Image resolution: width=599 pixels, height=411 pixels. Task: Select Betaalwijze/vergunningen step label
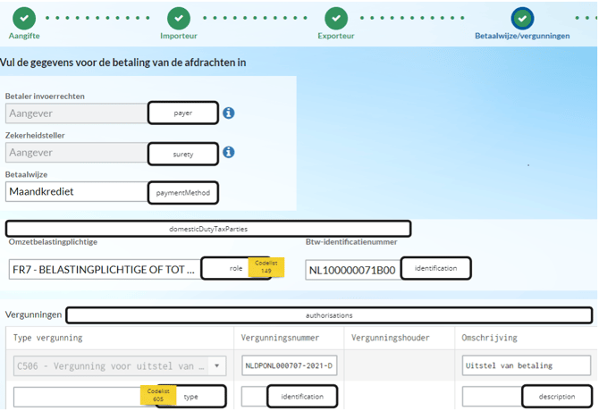click(522, 36)
